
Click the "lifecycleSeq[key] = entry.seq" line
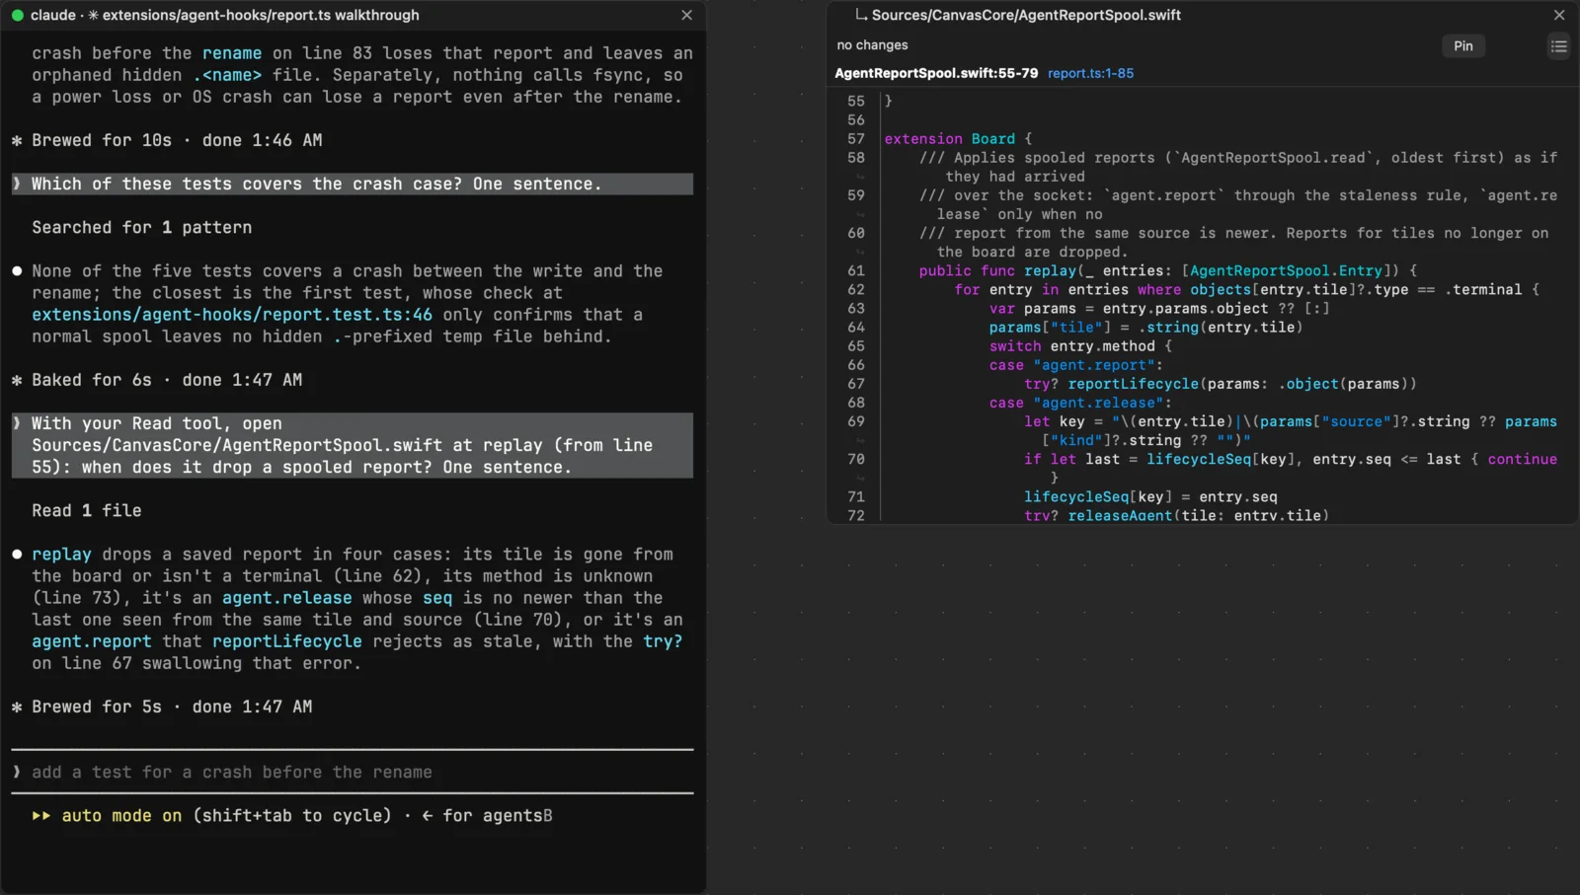pos(1150,497)
